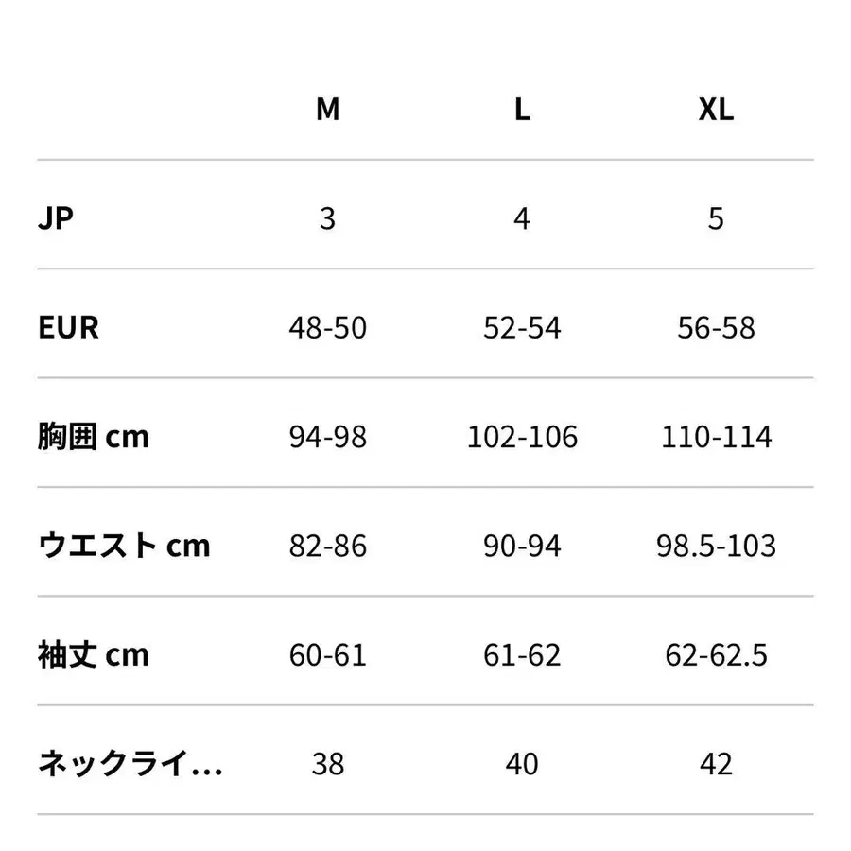The image size is (851, 851).
Task: Select the EUR 52-54 cell
Action: pyautogui.click(x=522, y=328)
